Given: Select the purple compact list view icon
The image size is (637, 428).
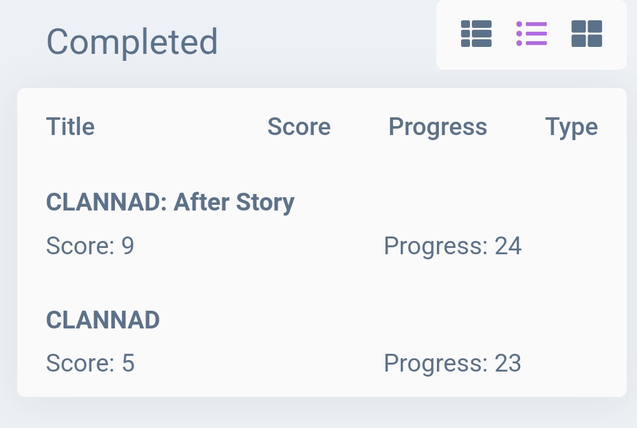Looking at the screenshot, I should (532, 34).
